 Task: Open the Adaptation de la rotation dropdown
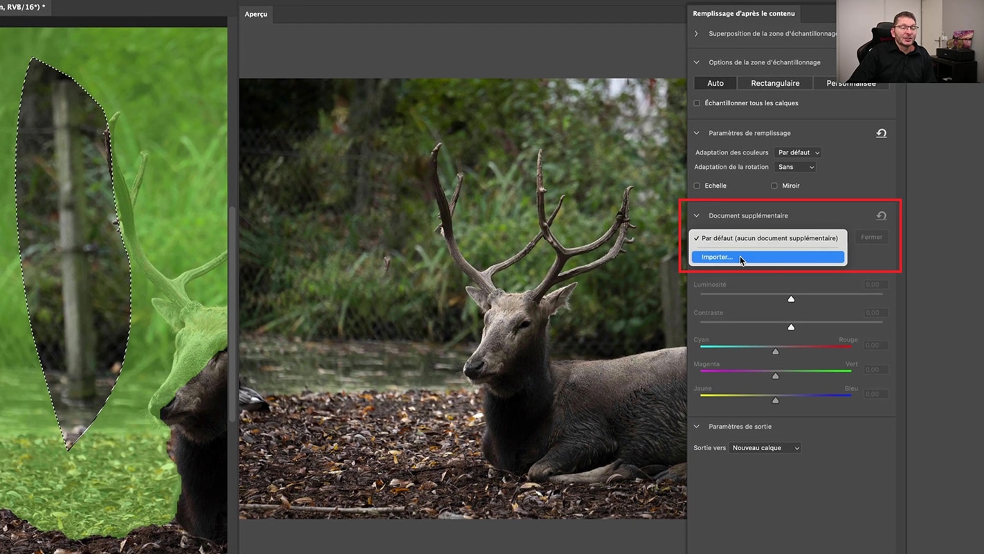(x=795, y=167)
